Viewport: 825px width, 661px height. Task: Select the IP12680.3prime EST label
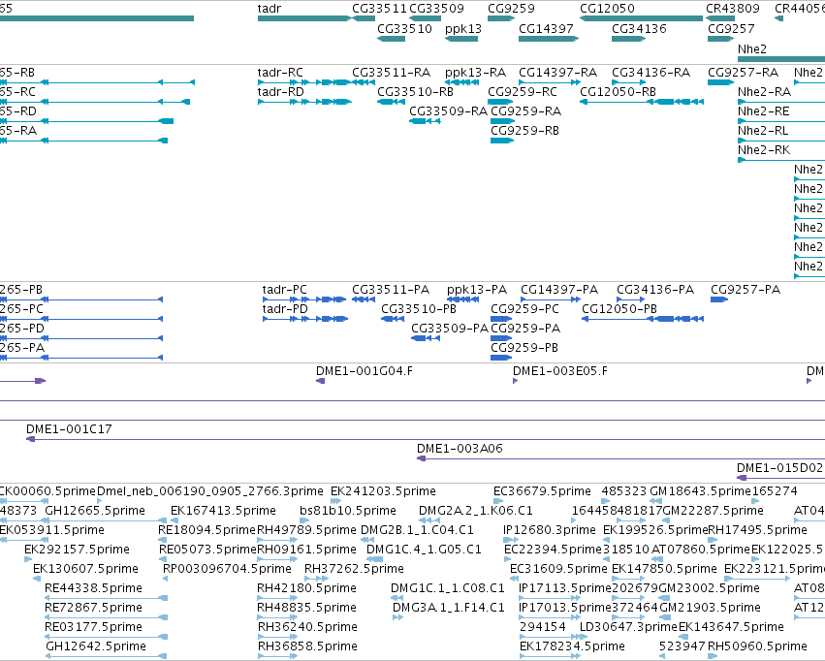[x=550, y=530]
